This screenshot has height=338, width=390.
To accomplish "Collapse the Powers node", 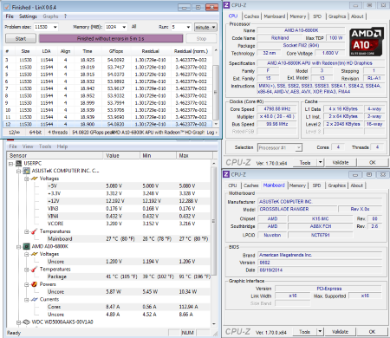I will click(x=26, y=284).
